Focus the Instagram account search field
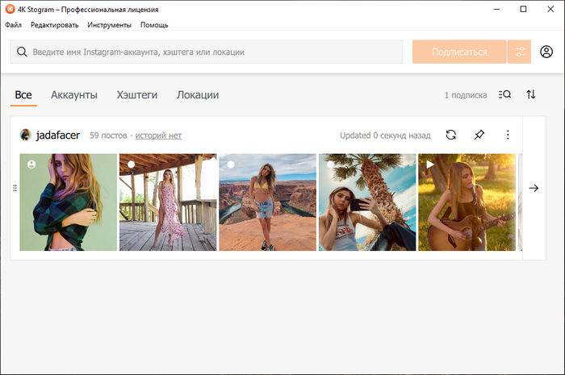Screen dimensions: 565x375 207,52
